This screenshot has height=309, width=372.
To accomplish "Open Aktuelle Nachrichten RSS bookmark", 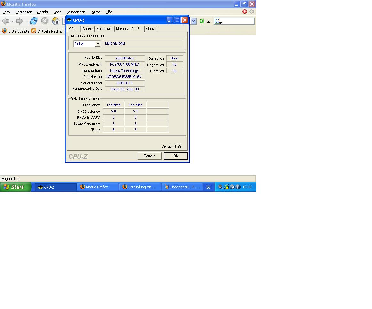I will point(48,31).
